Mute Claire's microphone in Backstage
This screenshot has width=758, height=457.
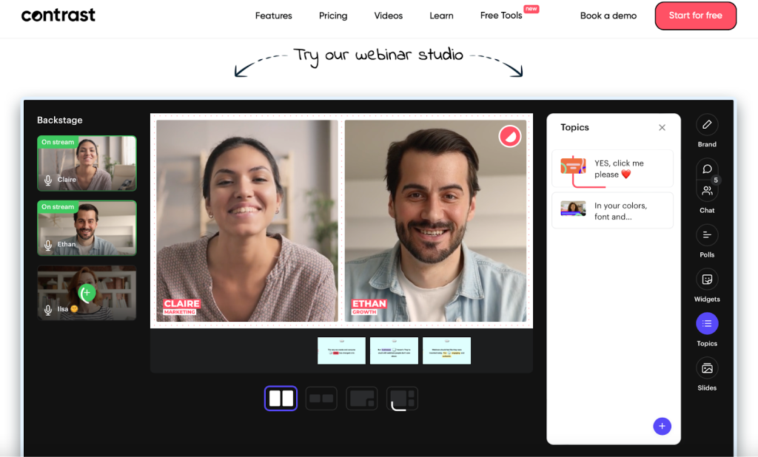click(48, 180)
